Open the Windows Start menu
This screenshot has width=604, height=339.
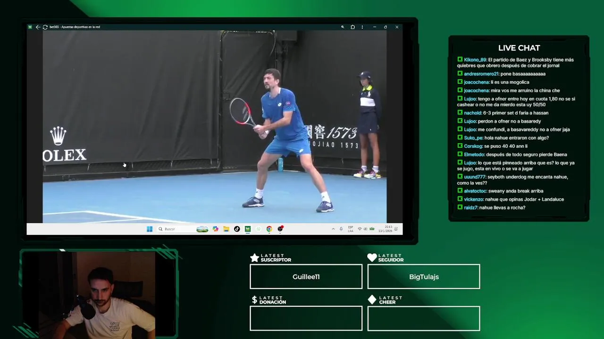tap(150, 229)
